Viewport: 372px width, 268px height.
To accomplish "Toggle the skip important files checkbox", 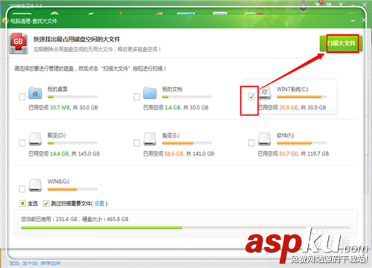I will click(46, 203).
